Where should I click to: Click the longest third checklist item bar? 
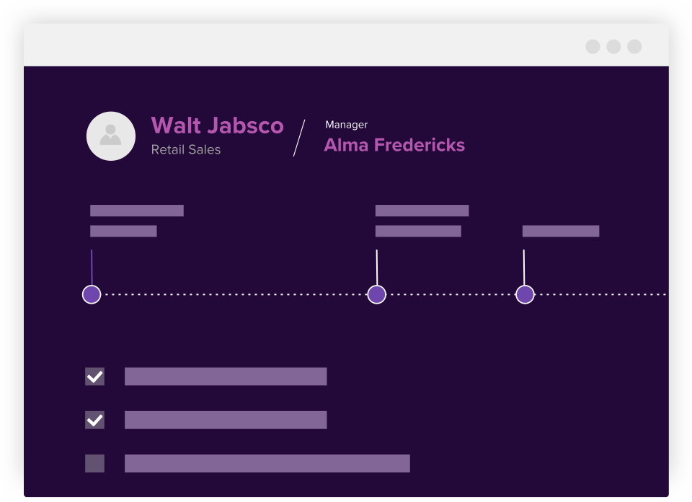coord(267,463)
